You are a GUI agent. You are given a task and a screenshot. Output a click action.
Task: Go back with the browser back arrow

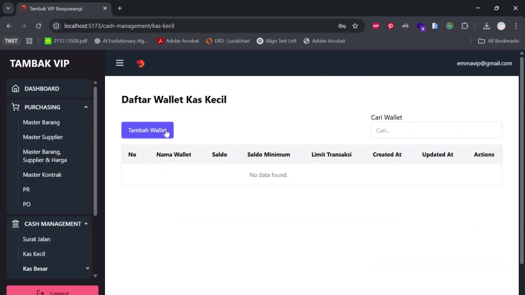click(9, 26)
